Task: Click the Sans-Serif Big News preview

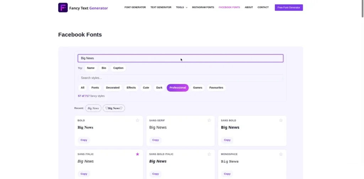Action: pos(158,128)
